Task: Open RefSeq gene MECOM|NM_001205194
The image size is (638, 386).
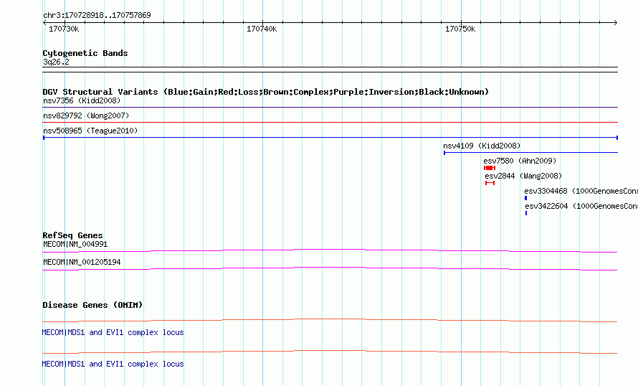Action: (x=82, y=262)
